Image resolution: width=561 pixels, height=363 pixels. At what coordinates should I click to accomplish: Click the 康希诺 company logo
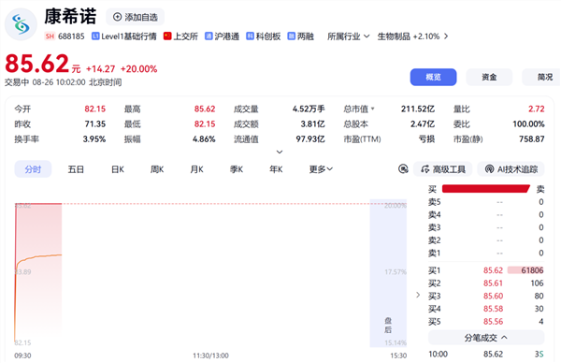[21, 24]
